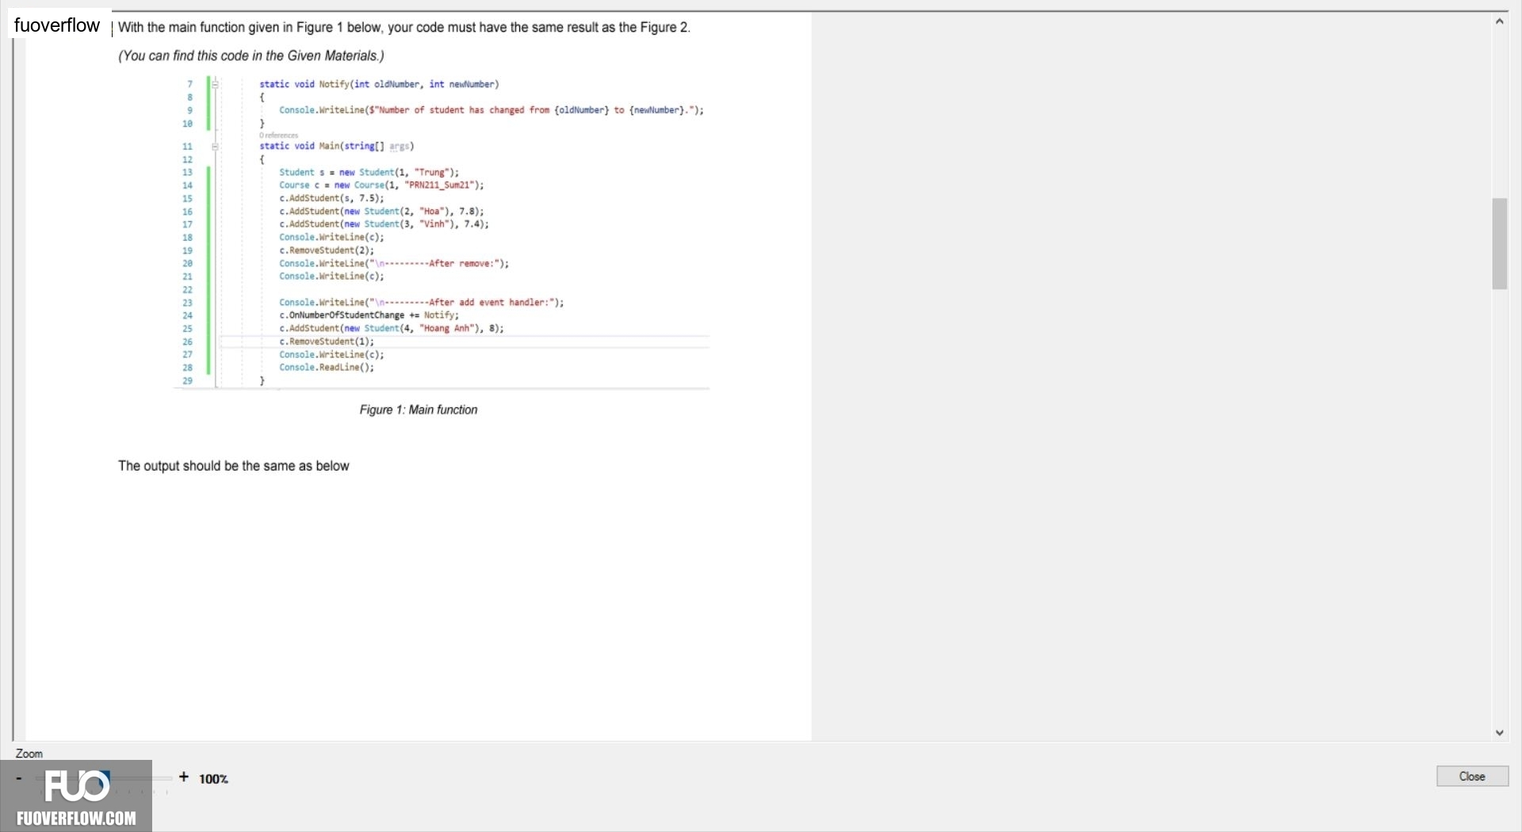Click the vertical scrollbar thumb
This screenshot has width=1522, height=832.
click(x=1499, y=243)
